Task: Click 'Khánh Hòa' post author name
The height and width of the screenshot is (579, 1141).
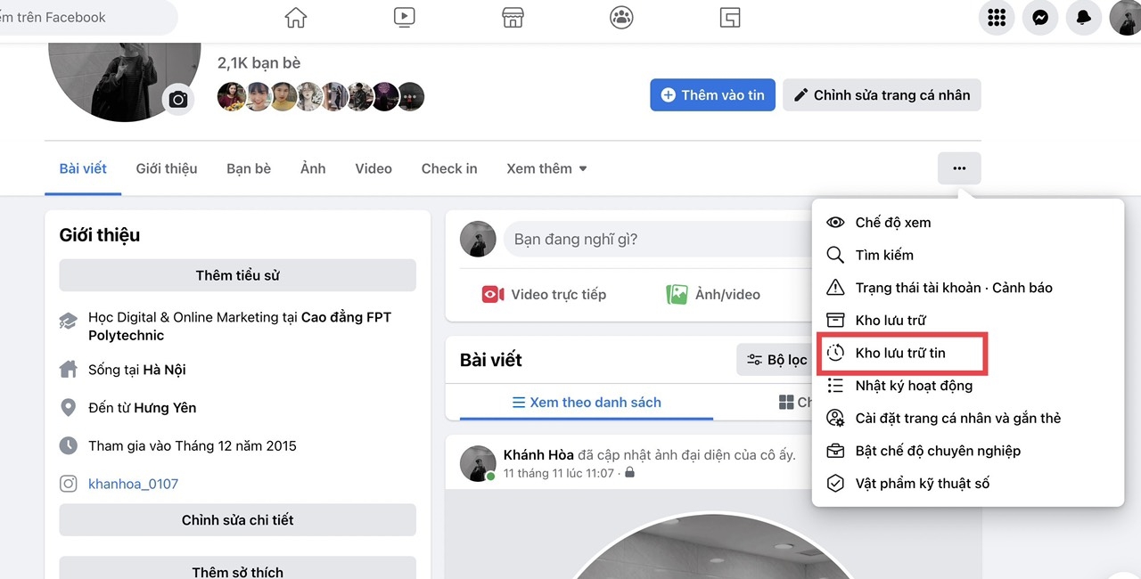Action: tap(538, 455)
